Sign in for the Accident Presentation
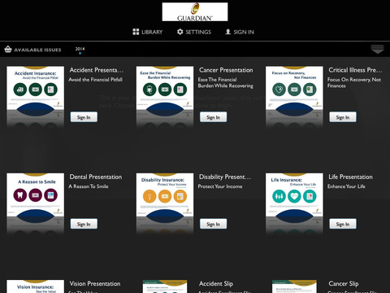 tap(84, 117)
